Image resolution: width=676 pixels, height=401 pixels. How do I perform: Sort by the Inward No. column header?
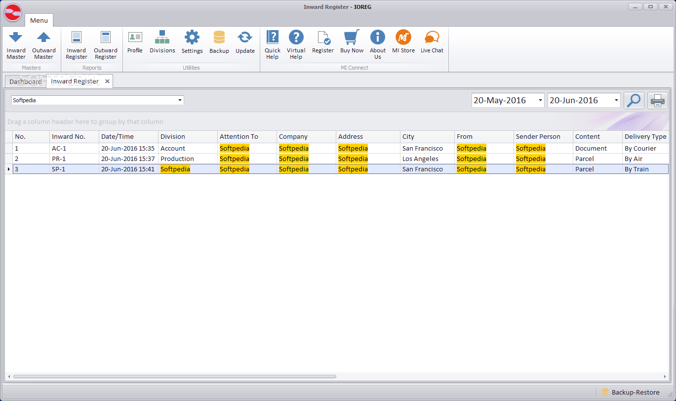click(74, 137)
